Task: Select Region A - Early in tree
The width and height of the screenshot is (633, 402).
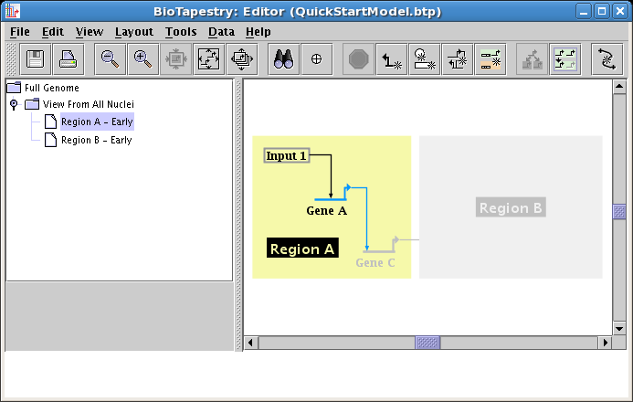Action: 97,122
